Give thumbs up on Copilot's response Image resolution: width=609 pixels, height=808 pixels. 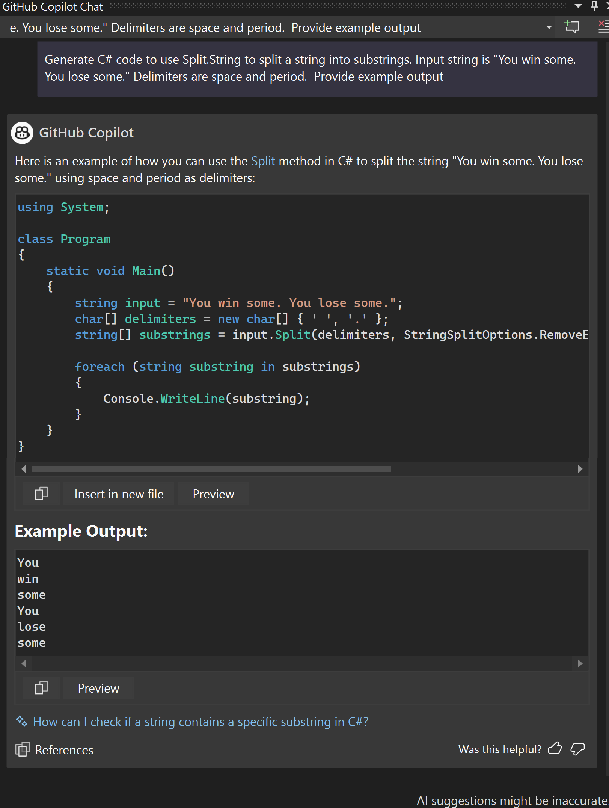click(x=556, y=749)
